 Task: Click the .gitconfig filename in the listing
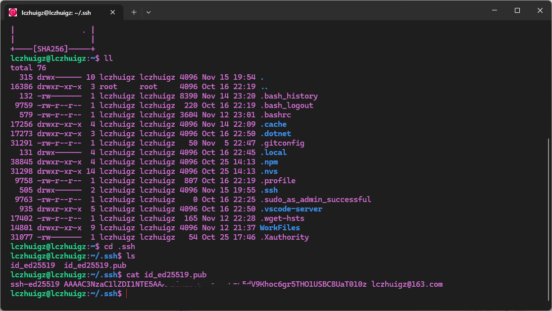[282, 143]
